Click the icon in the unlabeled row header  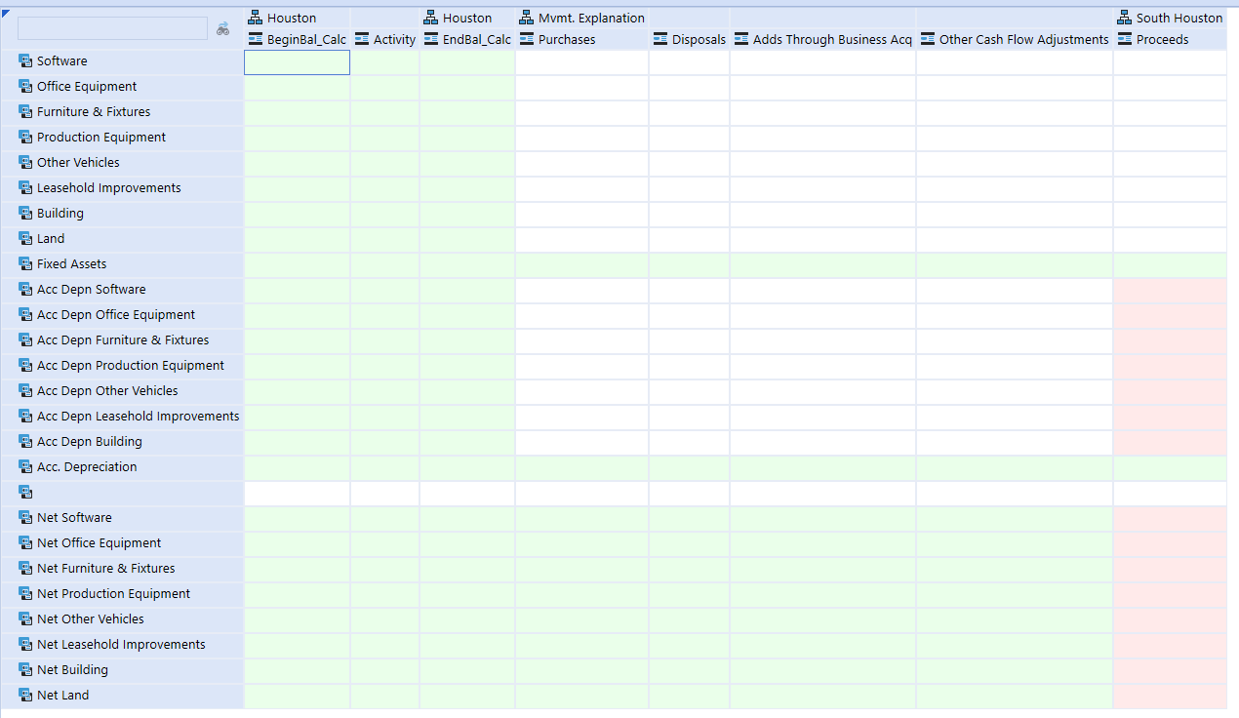(25, 493)
